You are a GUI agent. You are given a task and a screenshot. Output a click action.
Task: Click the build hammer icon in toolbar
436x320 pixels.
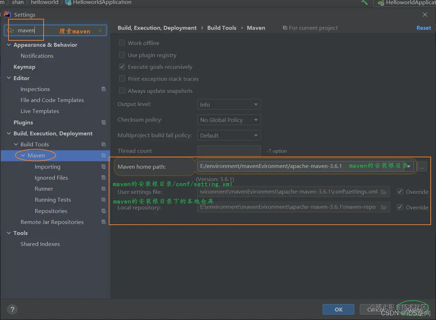tap(364, 2)
